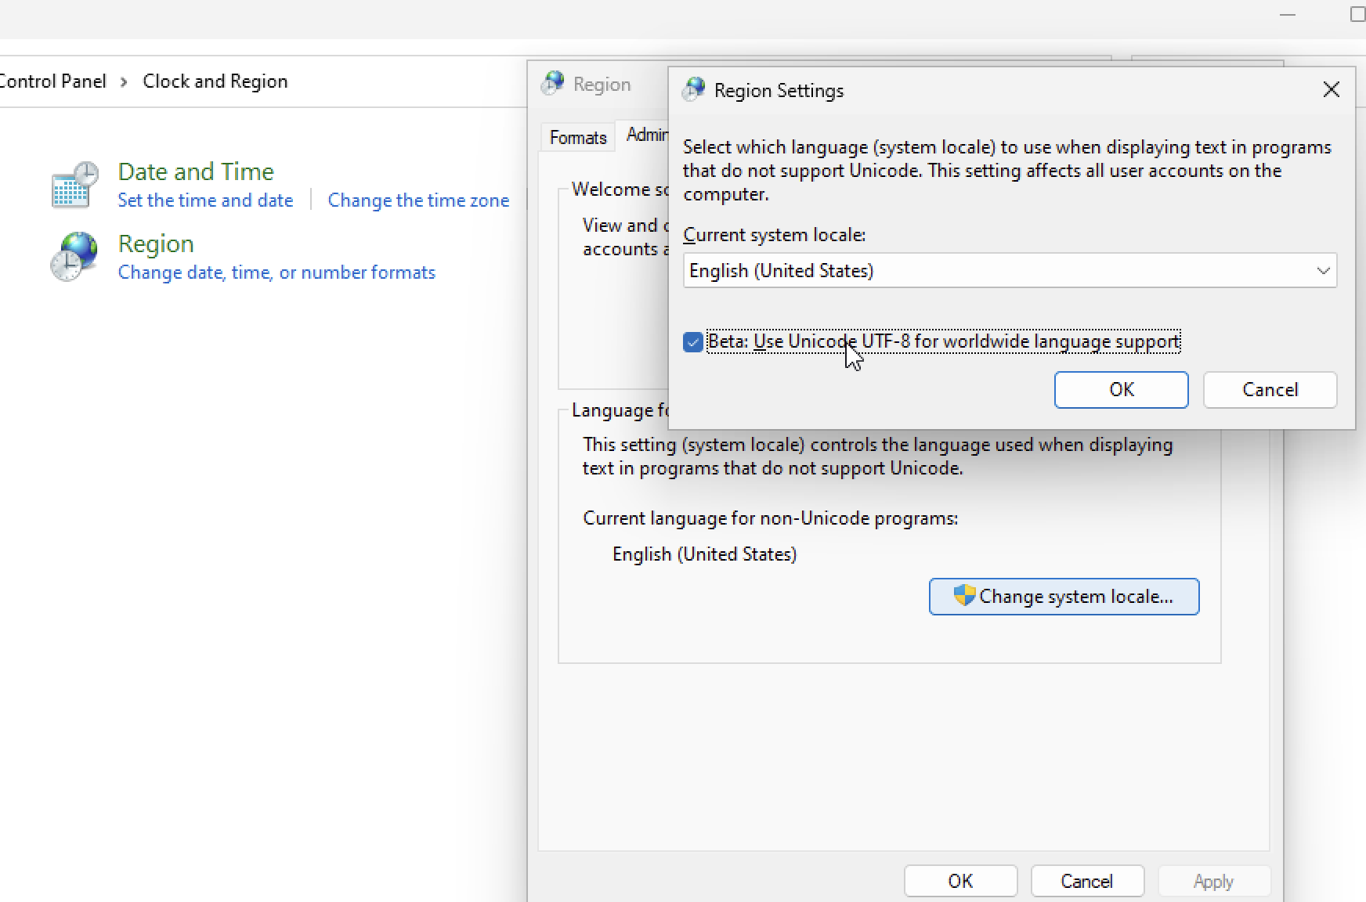Open Change the time zone
Viewport: 1366px width, 902px height.
(x=418, y=200)
